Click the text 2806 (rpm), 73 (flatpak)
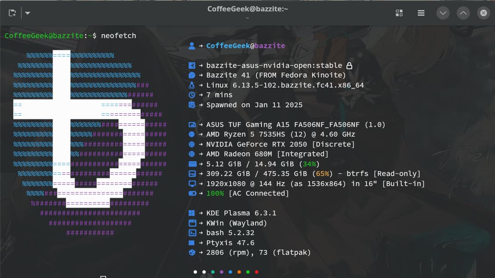495x278 pixels. (259, 253)
